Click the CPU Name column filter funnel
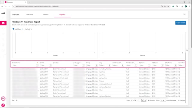The height and width of the screenshot is (108, 192). click(175, 65)
